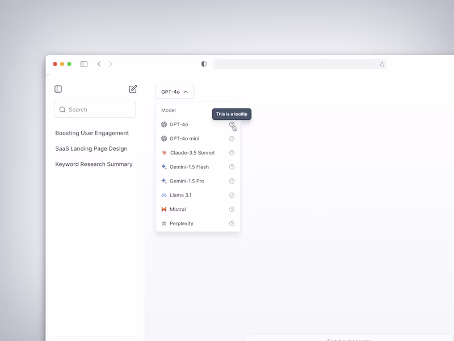Click the help icon next to Mistral
Screen dimensions: 454x341
coord(232,209)
